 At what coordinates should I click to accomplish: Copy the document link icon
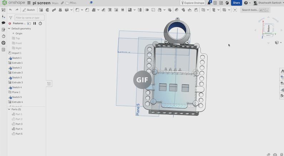pos(62,3)
